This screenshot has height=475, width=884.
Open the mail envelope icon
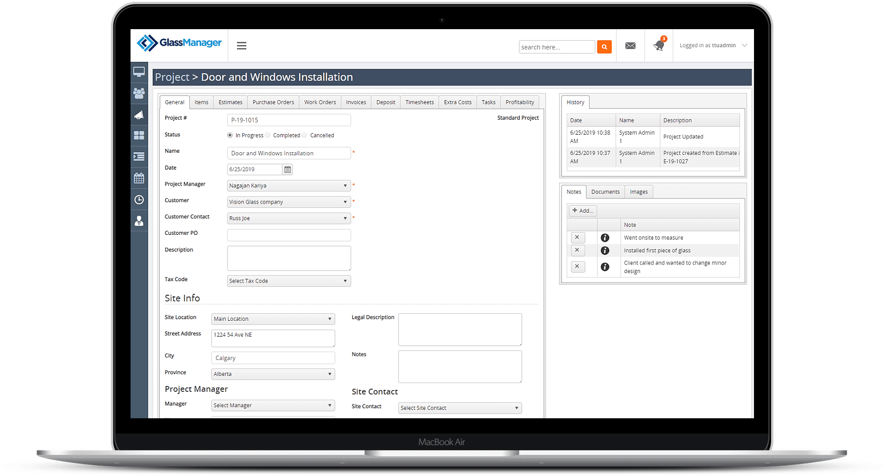tap(630, 46)
